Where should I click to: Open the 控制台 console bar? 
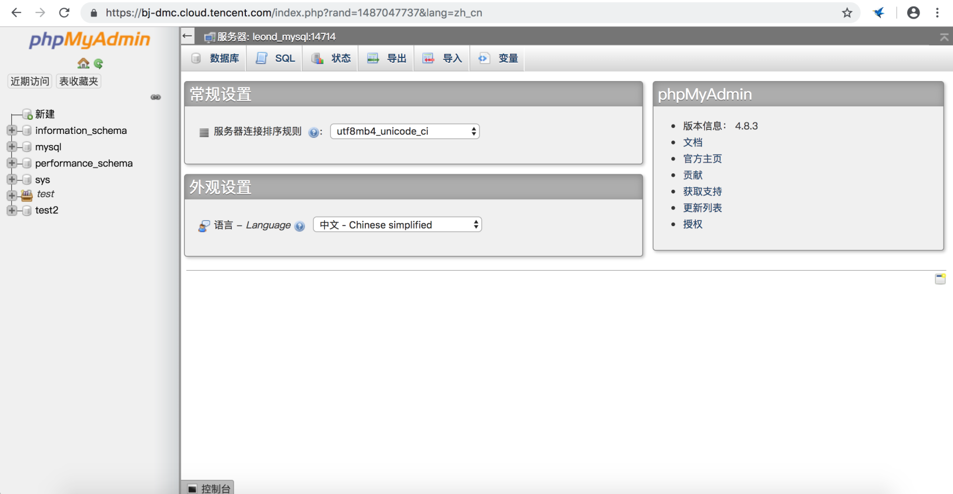coord(208,488)
